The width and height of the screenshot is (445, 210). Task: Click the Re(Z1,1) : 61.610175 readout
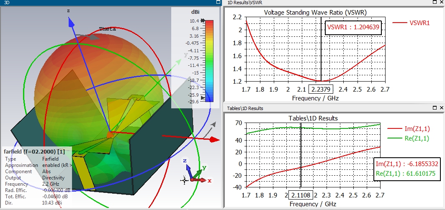click(x=406, y=173)
